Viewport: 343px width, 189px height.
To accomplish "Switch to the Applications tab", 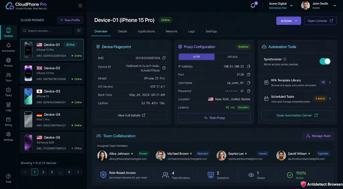I will click(x=146, y=31).
